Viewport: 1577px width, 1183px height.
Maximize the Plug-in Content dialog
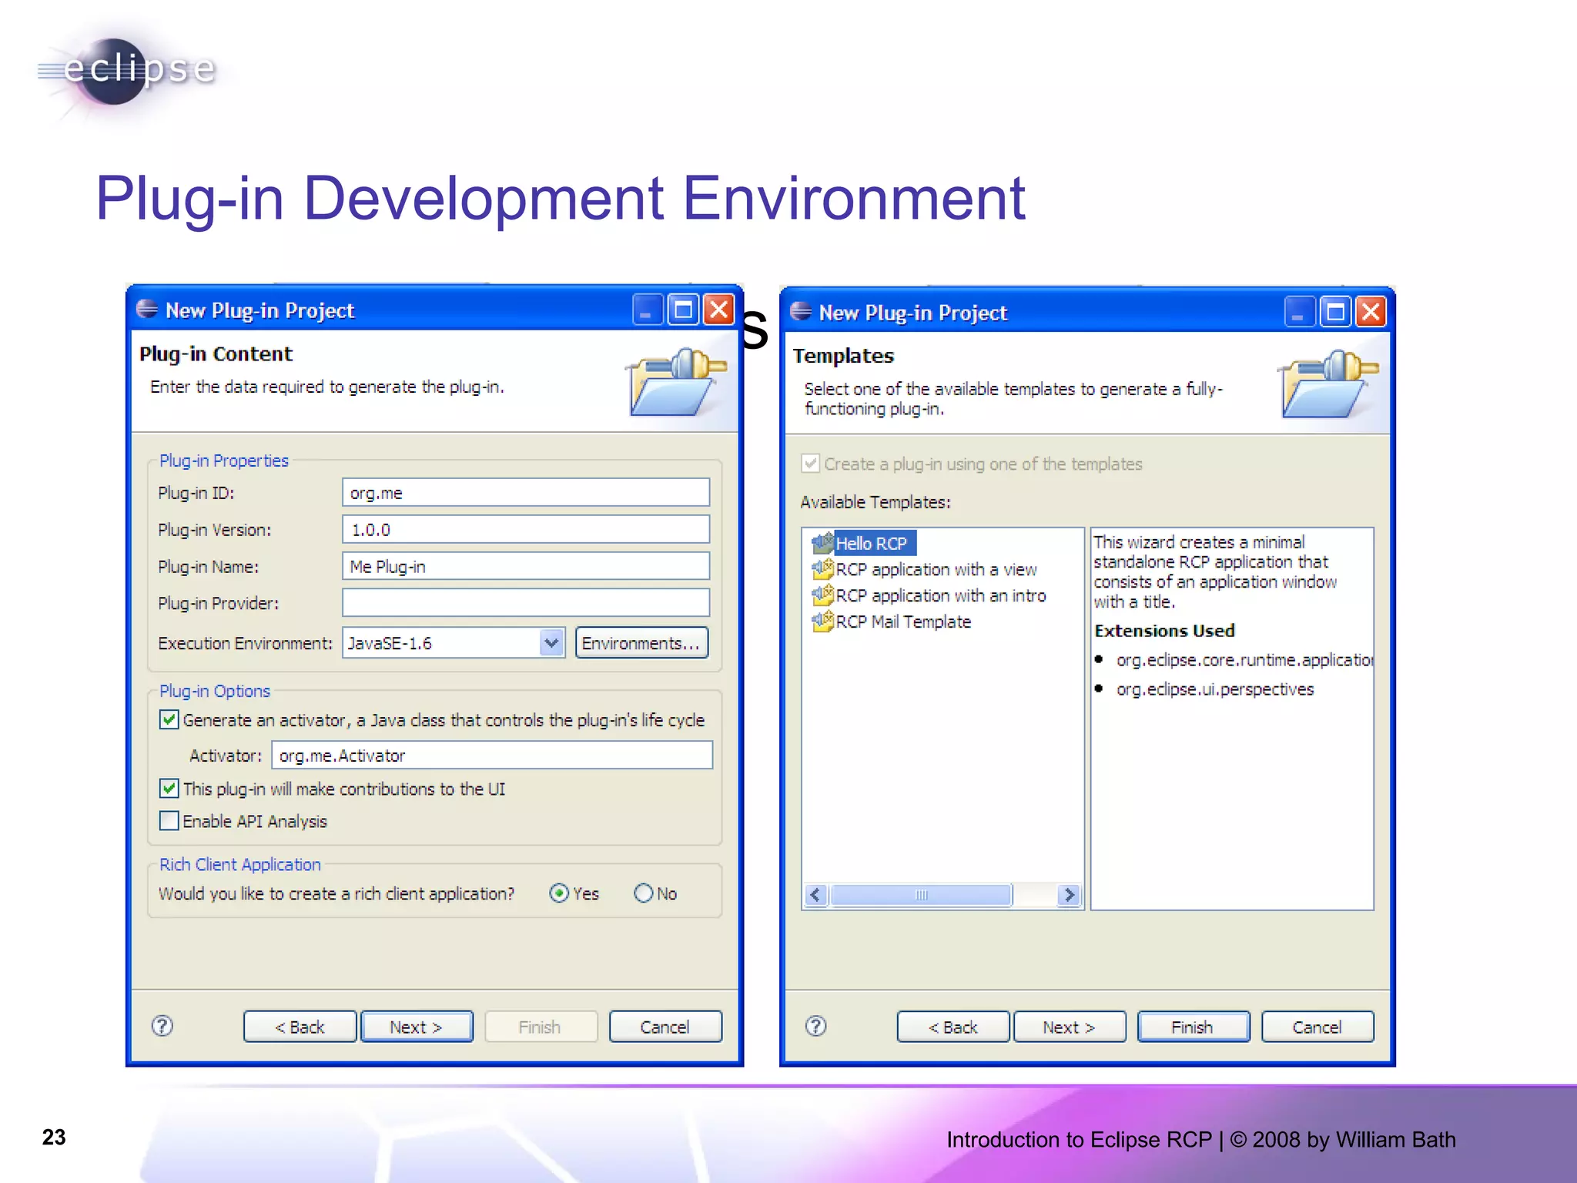point(683,310)
